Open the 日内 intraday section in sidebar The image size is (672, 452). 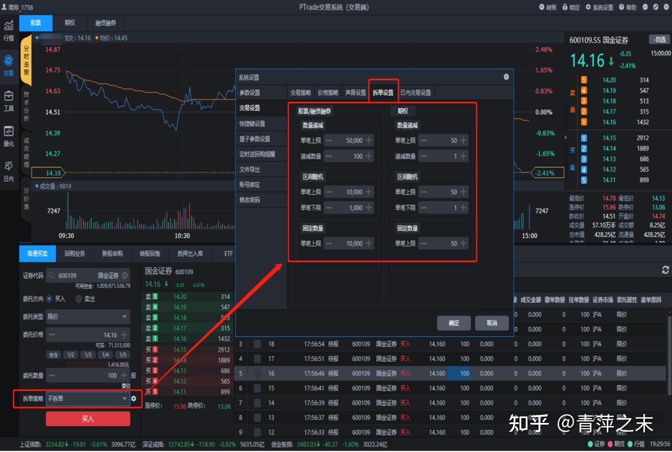(8, 171)
